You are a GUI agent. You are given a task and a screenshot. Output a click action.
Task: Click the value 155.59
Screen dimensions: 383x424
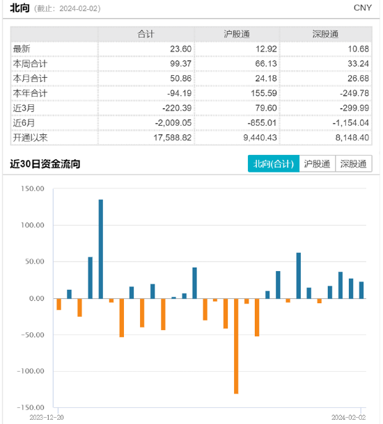[264, 93]
